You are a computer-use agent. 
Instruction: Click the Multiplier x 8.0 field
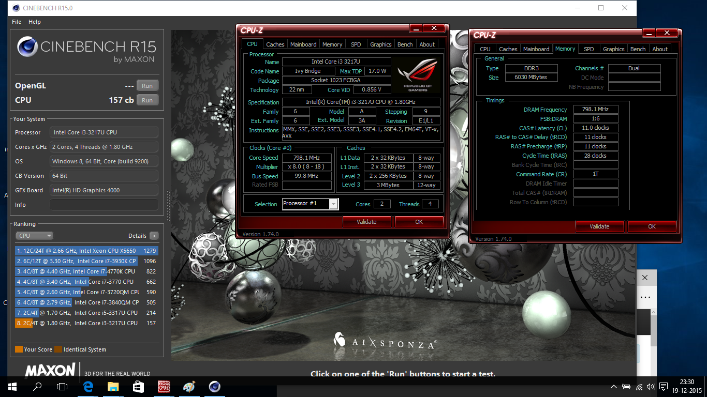[307, 167]
